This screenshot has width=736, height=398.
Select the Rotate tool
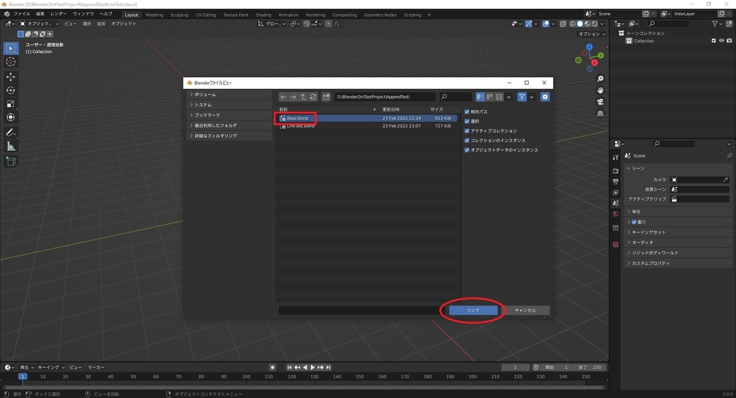pos(10,90)
